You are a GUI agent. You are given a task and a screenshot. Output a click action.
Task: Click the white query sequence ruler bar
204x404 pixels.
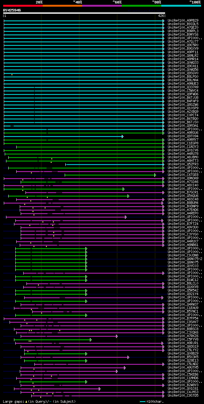84,13
